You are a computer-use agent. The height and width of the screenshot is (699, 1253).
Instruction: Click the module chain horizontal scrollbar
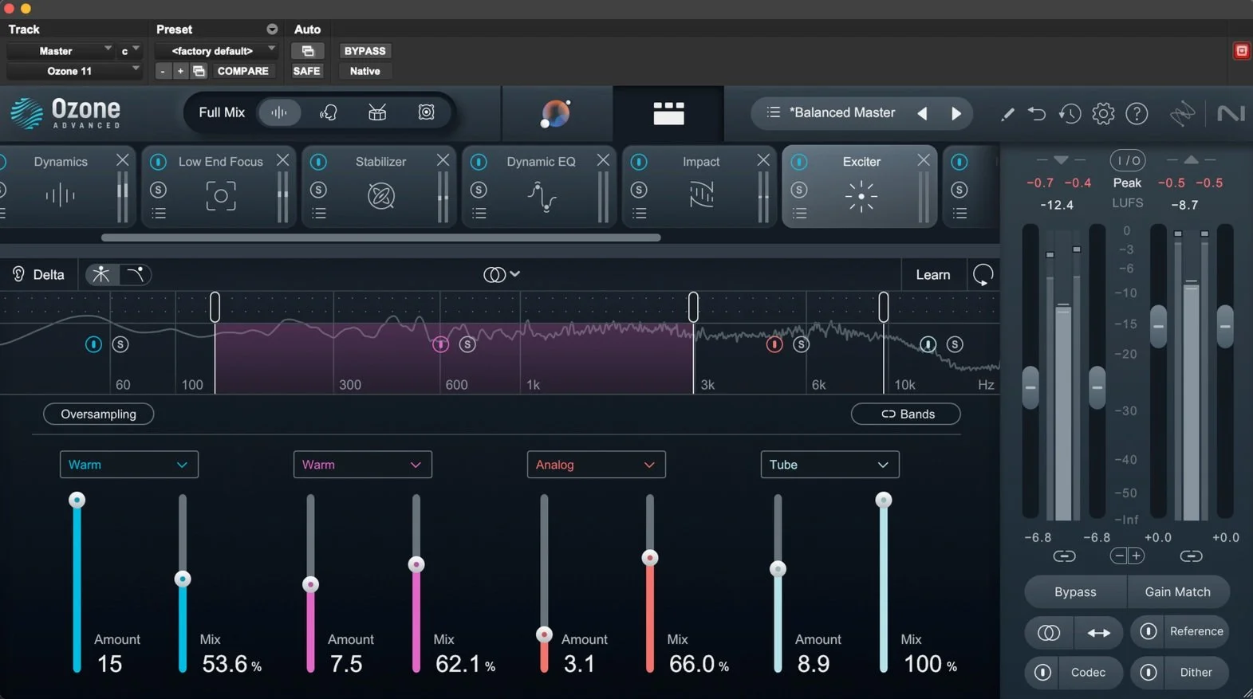point(381,238)
